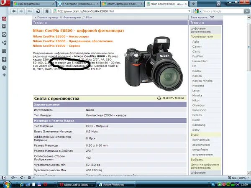Click the scrollbar down arrow
Screen dimensions: 251x188
[x=249, y=173]
